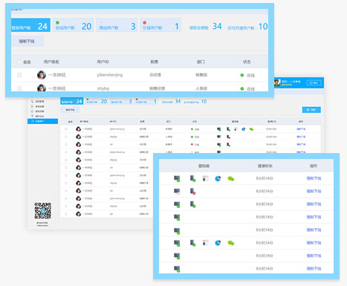347x286 pixels.
Task: Select the large 登录用户数 24 tab
Action: pos(30,25)
